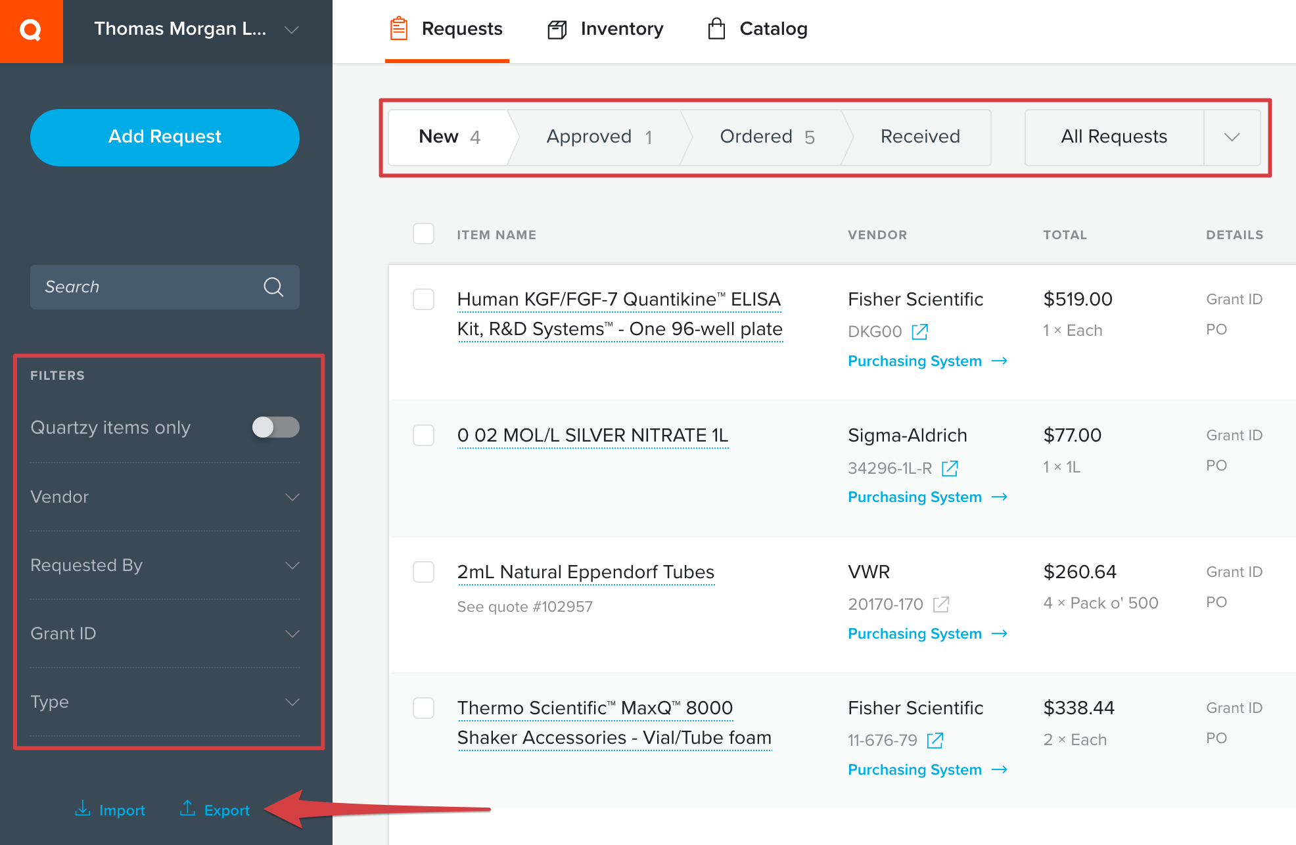Viewport: 1296px width, 845px height.
Task: Click the Sigma-Aldrich vendor name
Action: coord(908,435)
